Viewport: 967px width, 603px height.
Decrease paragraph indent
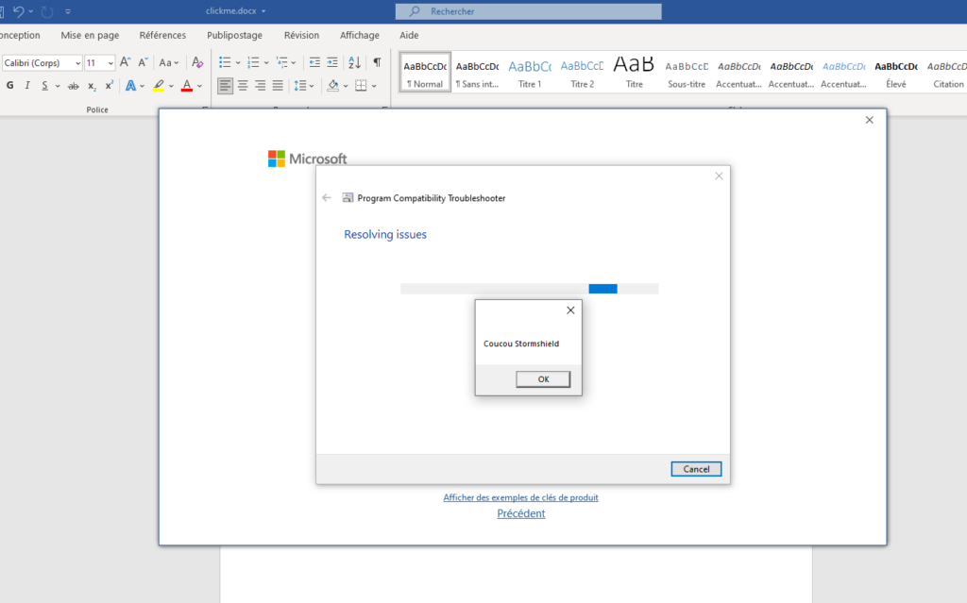(314, 62)
